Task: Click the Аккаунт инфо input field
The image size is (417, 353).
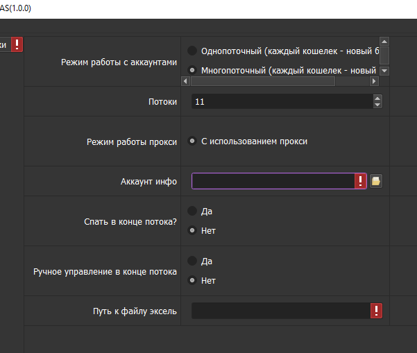Action: tap(273, 181)
